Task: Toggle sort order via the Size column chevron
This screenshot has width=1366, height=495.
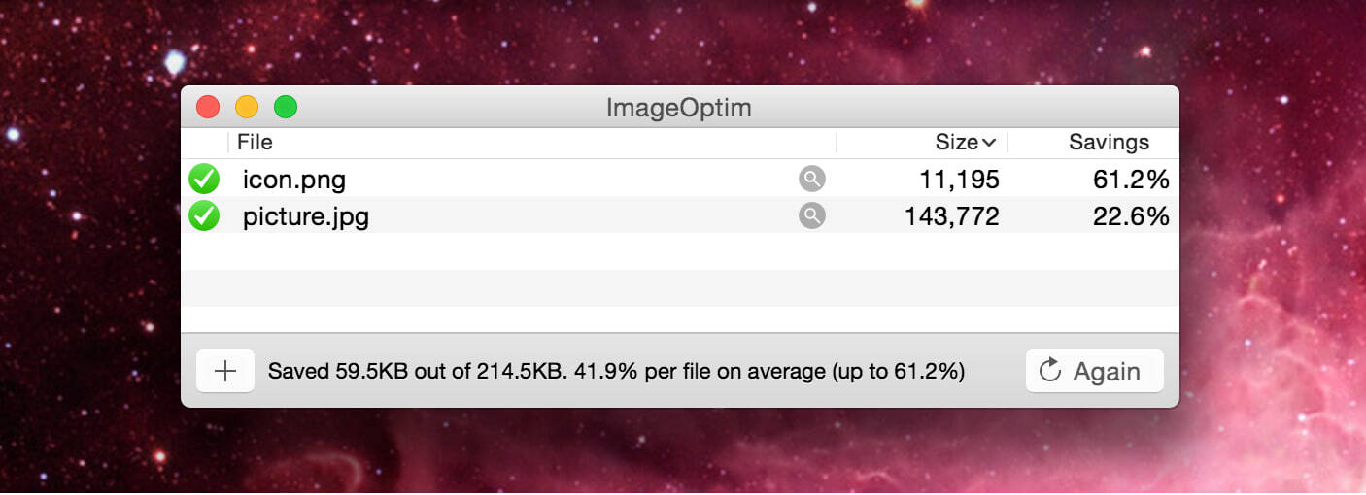Action: point(989,143)
